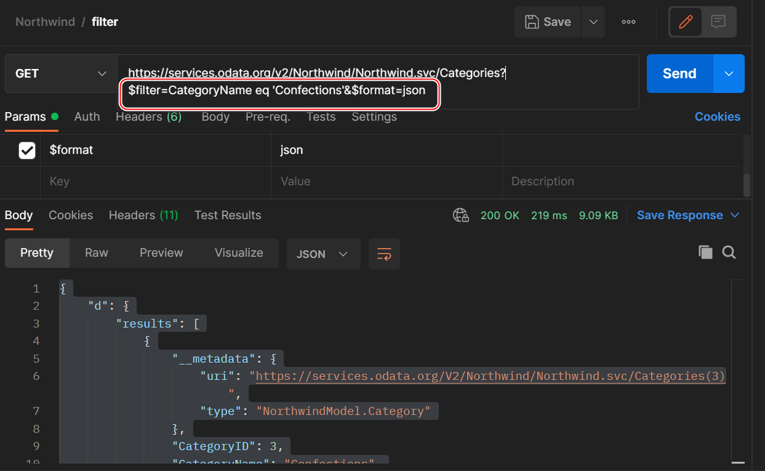Click Save Response

click(679, 215)
